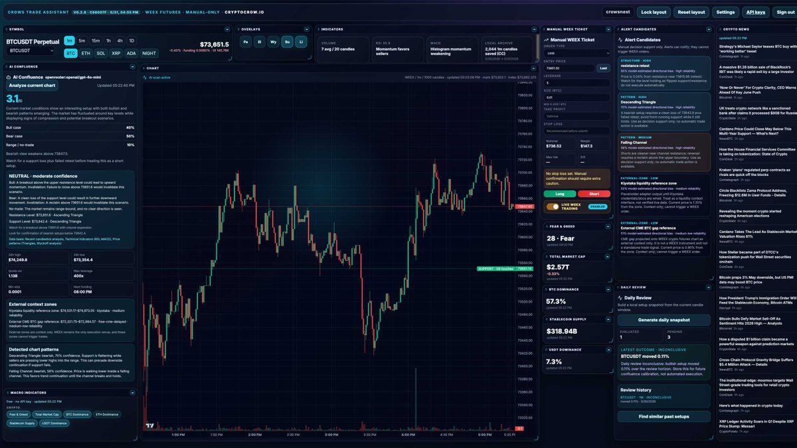Click the AI Confluence robot icon

(9, 77)
